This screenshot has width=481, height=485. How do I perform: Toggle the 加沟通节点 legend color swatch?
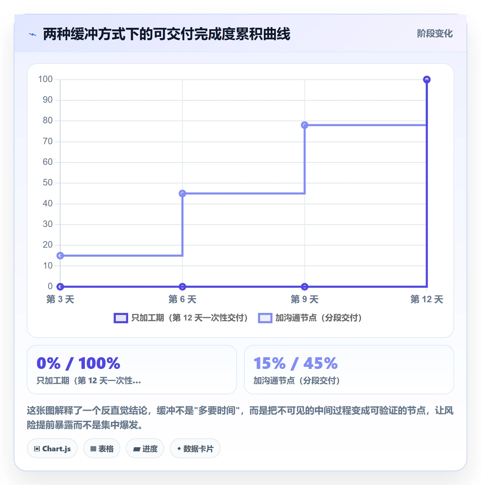pos(265,318)
